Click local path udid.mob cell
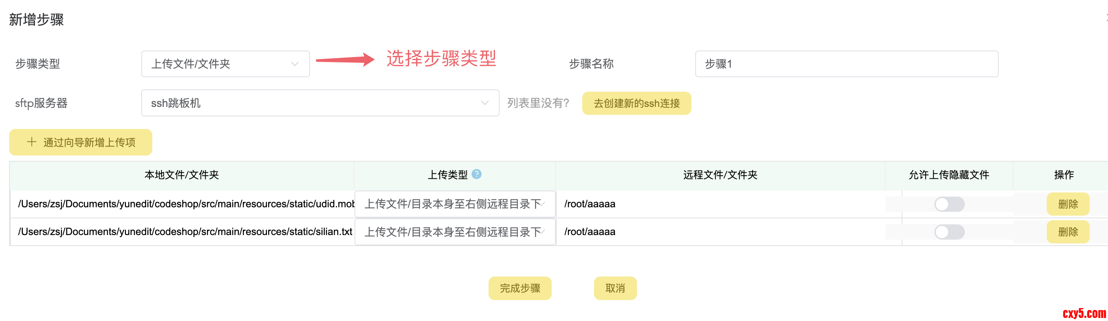The height and width of the screenshot is (321, 1108). point(185,204)
